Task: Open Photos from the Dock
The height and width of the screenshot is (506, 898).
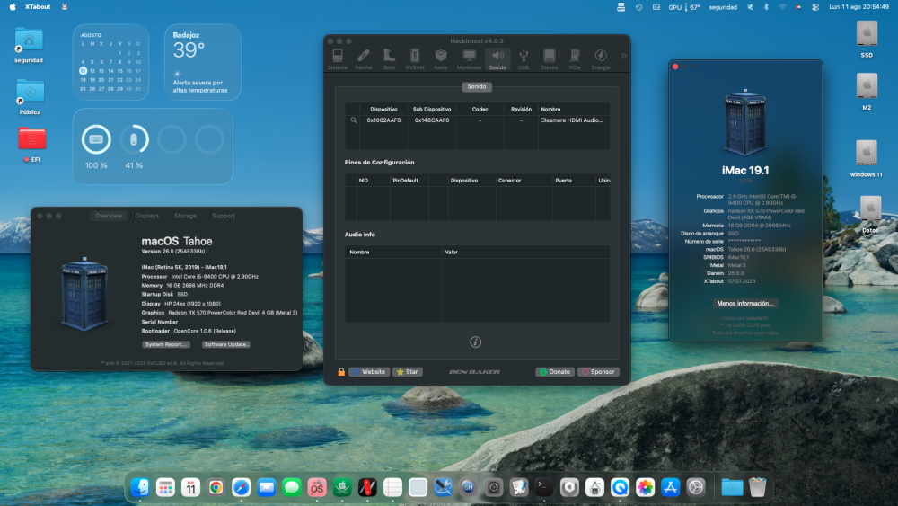Action: coord(645,487)
